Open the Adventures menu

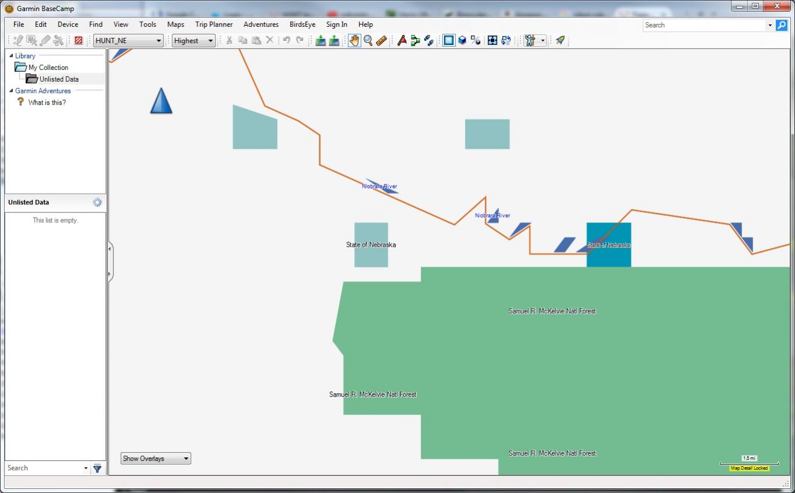(261, 25)
